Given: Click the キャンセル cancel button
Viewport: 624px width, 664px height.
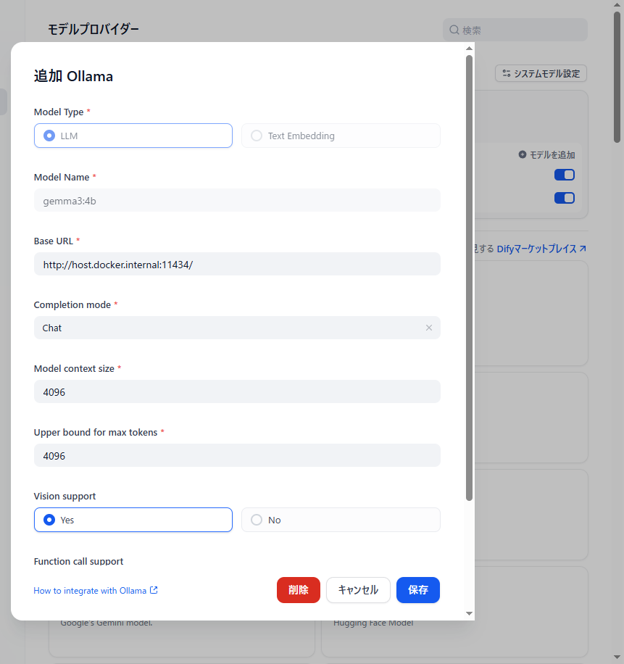Looking at the screenshot, I should [358, 590].
